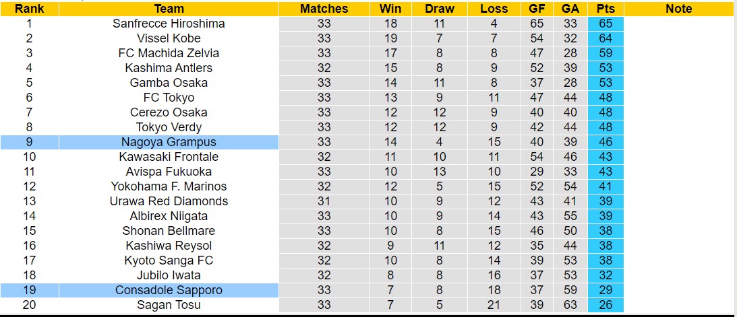Click the Urawa Red Diamonds team name
Image resolution: width=737 pixels, height=317 pixels.
[169, 201]
